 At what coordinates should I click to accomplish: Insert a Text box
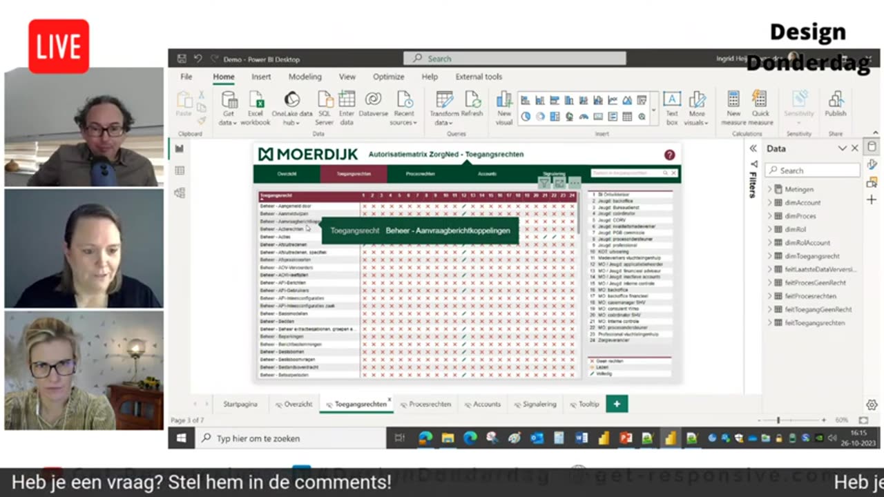[x=672, y=108]
